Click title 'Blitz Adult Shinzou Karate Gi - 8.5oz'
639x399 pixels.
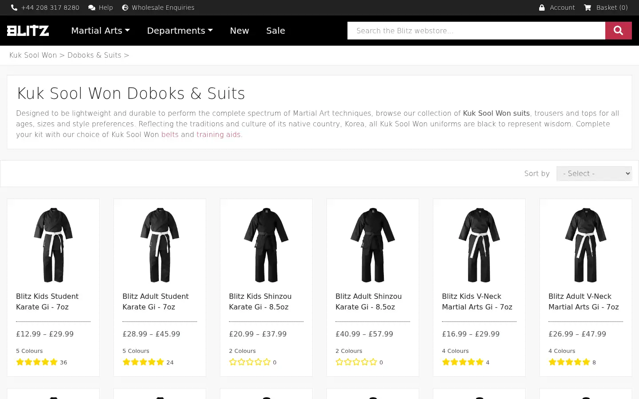click(368, 301)
